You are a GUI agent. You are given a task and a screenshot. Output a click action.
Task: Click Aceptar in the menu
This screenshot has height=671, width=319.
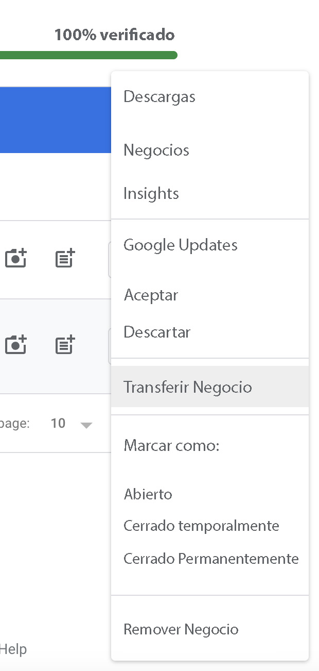151,295
